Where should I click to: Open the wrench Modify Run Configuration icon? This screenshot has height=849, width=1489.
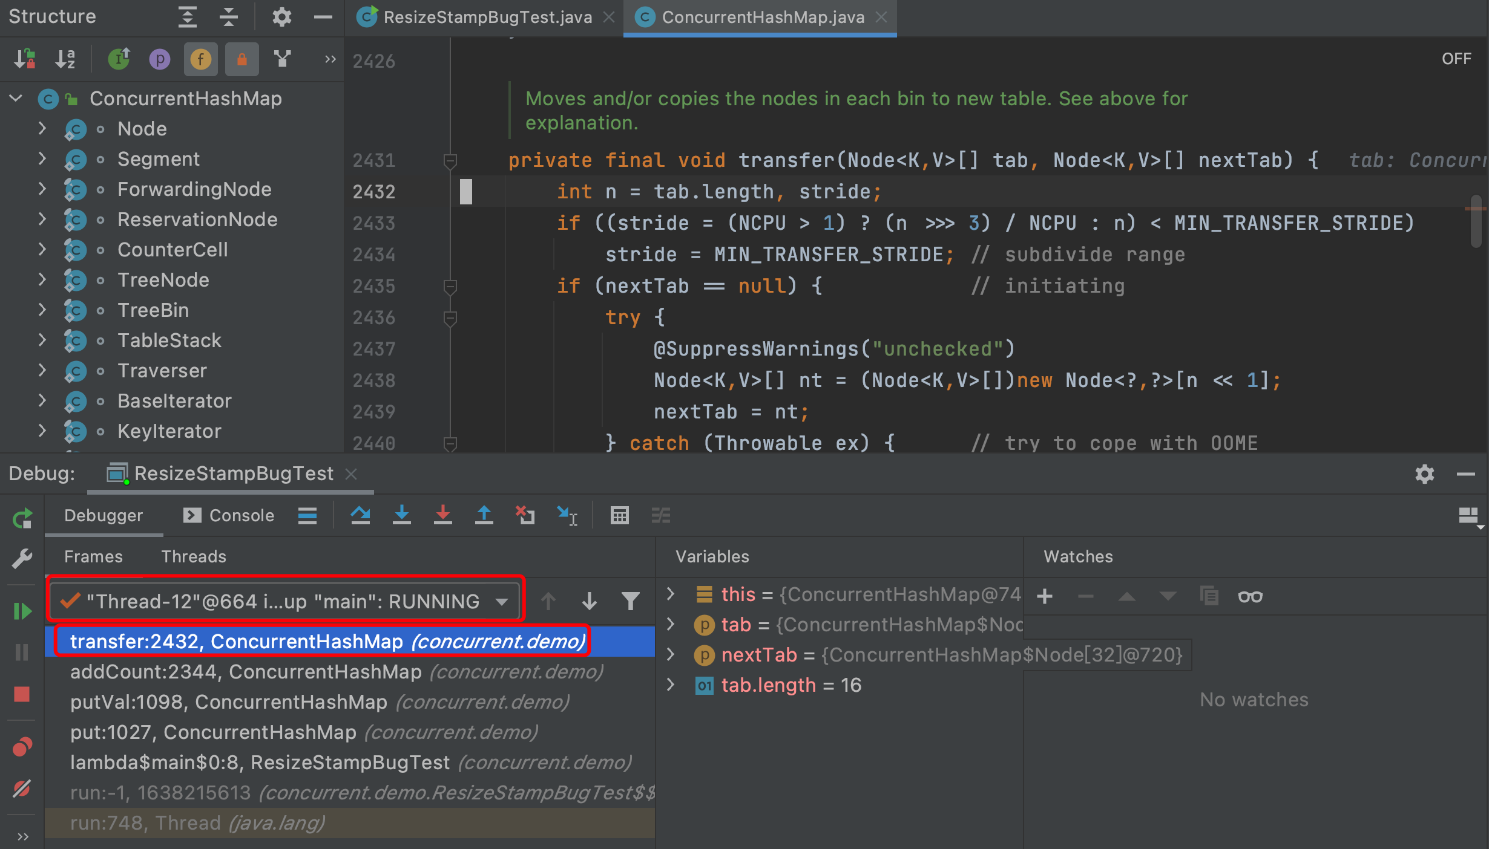(22, 559)
